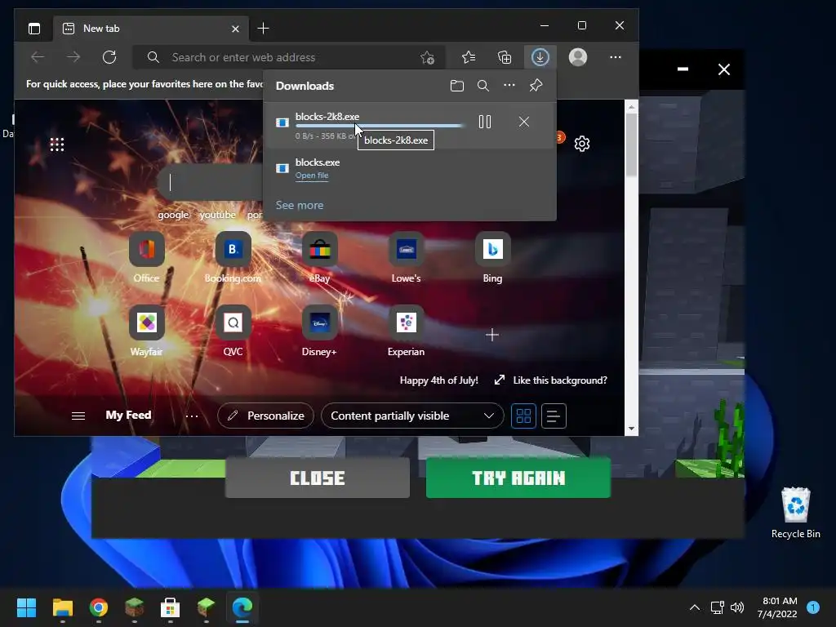The width and height of the screenshot is (836, 627).
Task: Switch feed to grid view
Action: tap(523, 416)
